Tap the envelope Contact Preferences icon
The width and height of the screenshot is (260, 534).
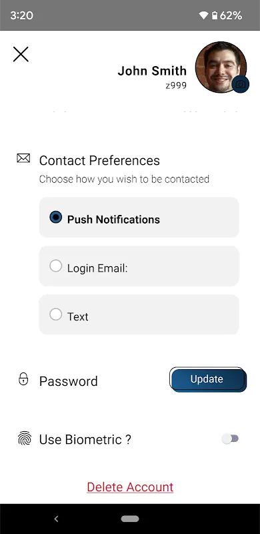click(23, 158)
